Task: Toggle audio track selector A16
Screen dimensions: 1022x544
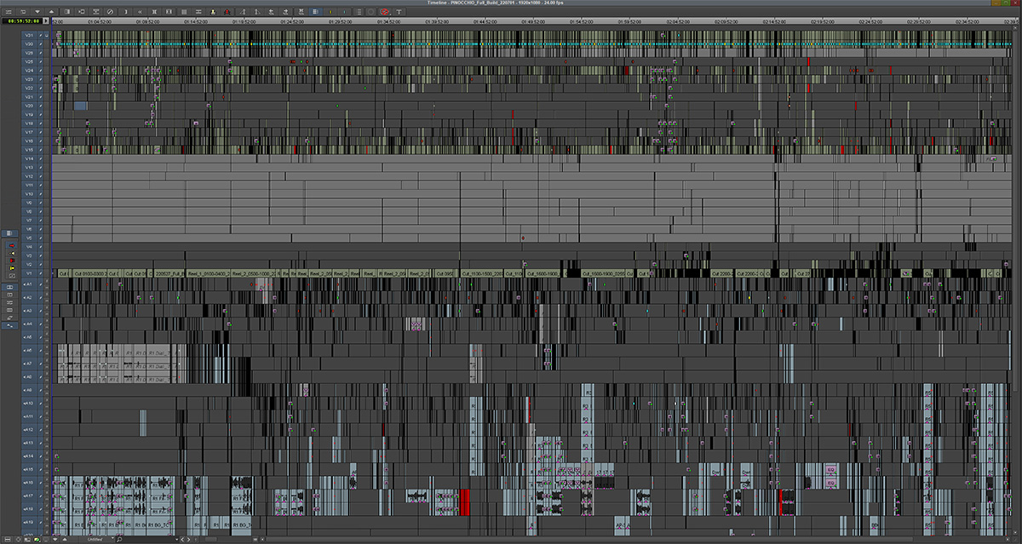Action: pos(29,482)
